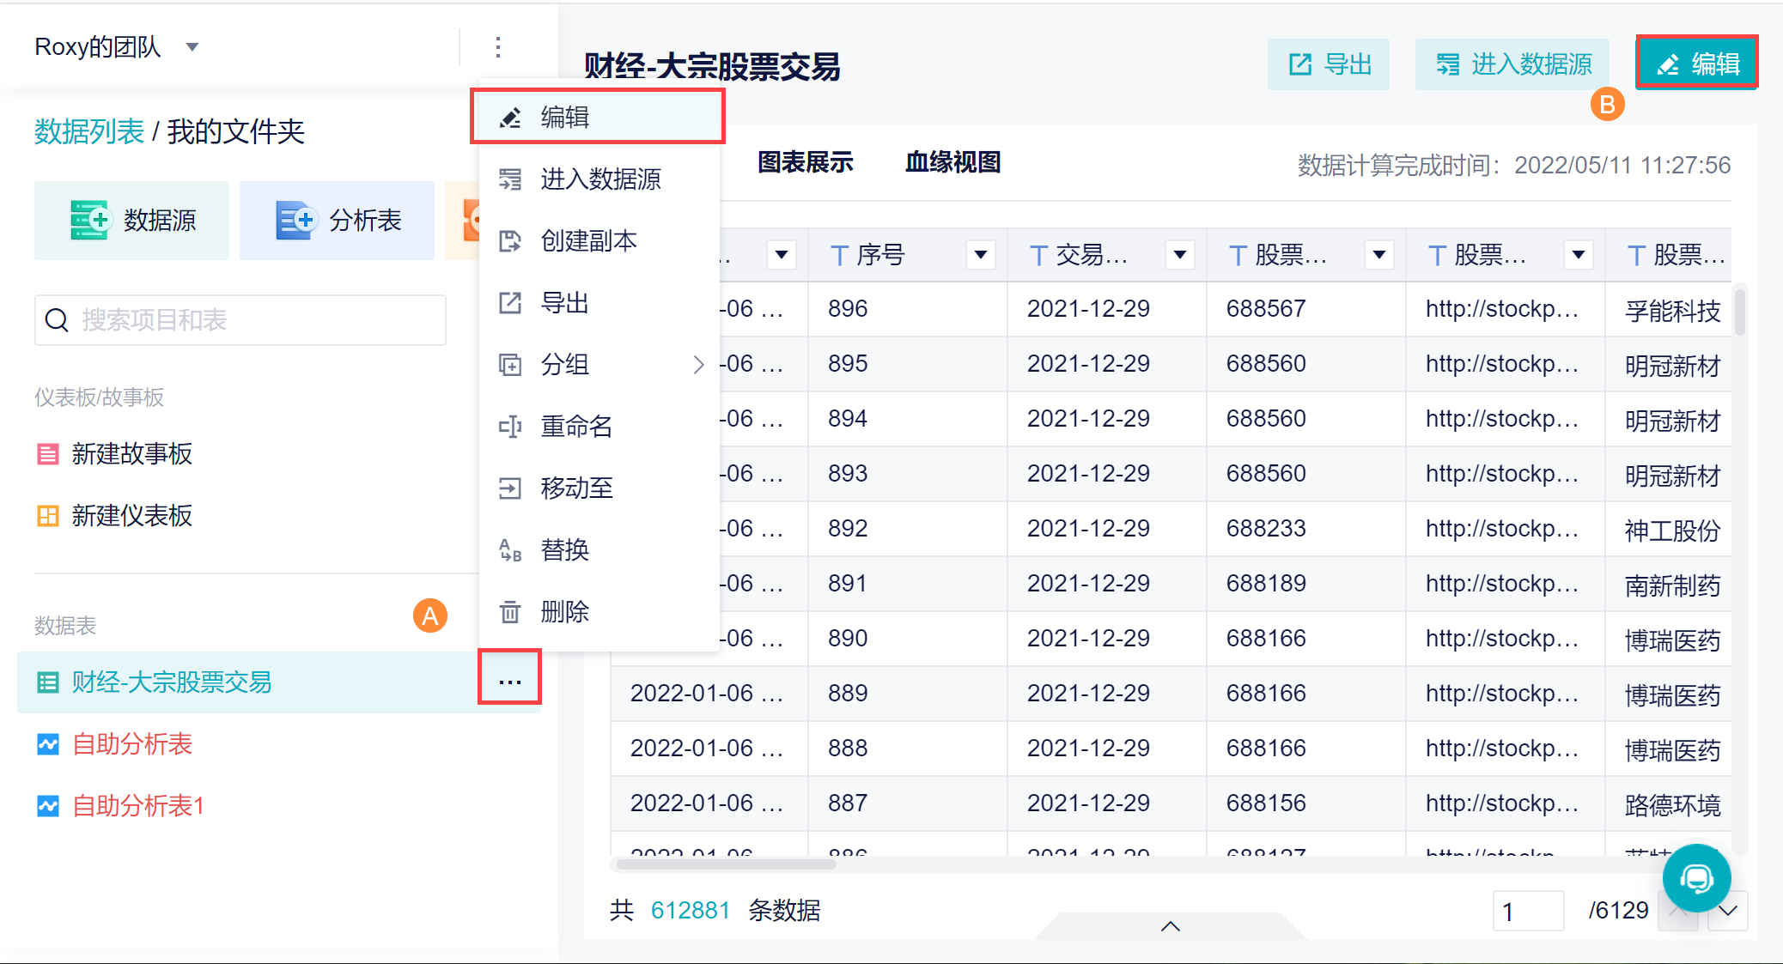Viewport: 1783px width, 964px height.
Task: Open chat support floating bubble
Action: tap(1696, 878)
